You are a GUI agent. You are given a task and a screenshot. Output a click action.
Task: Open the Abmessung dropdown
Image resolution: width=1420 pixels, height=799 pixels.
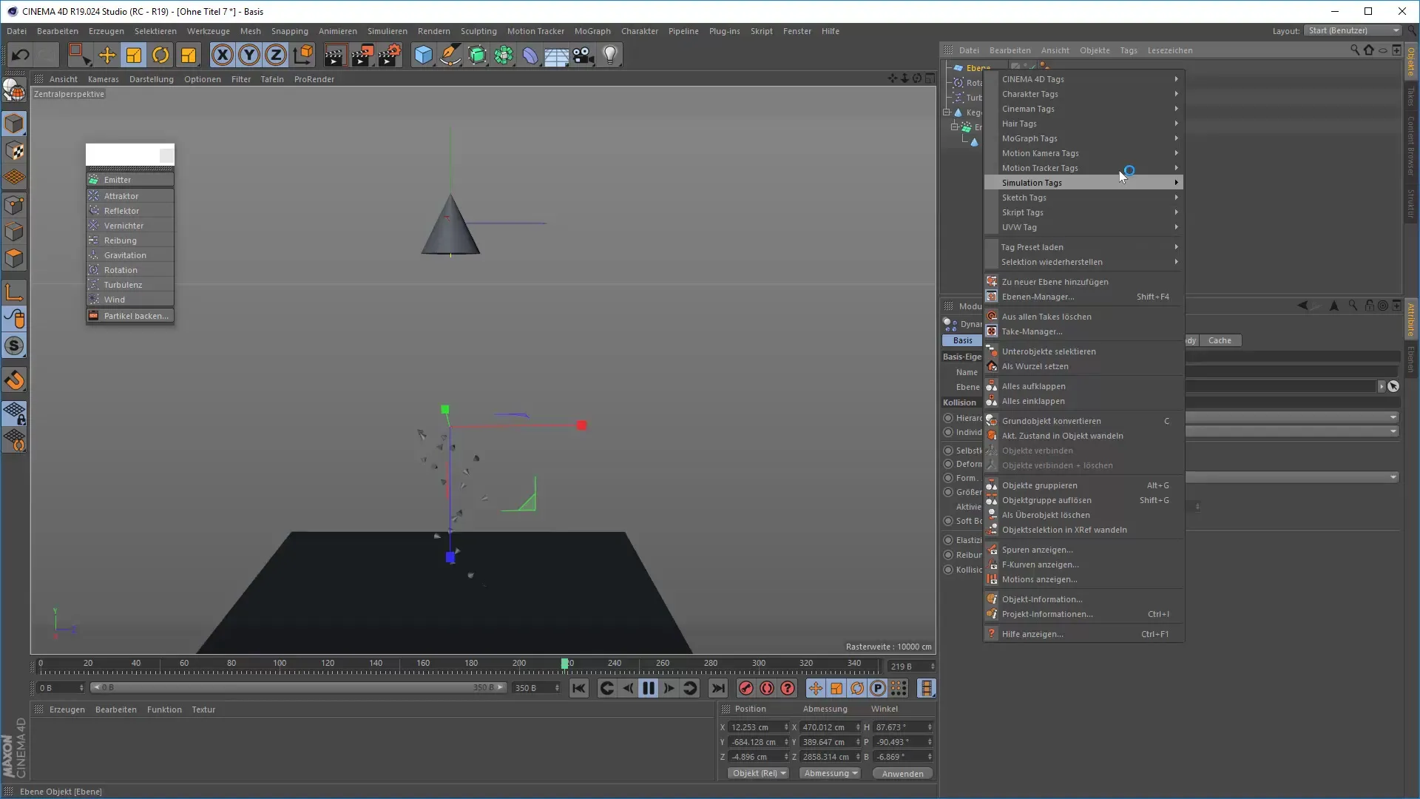coord(830,773)
